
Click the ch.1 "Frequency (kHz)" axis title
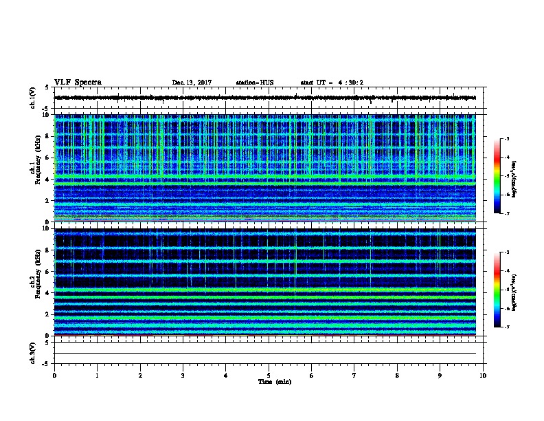(38, 160)
